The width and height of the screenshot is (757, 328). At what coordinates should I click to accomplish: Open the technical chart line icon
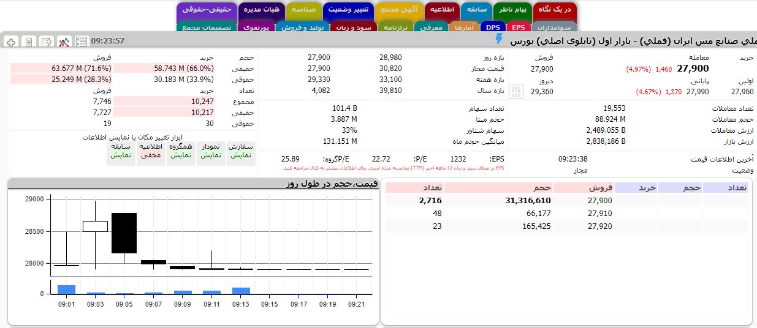64,42
